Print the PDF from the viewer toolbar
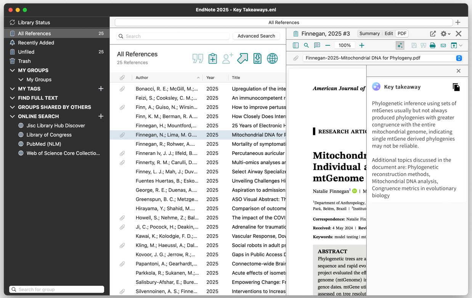 (x=432, y=45)
